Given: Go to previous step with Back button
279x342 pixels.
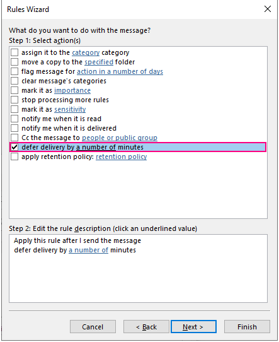Looking at the screenshot, I should pyautogui.click(x=146, y=326).
